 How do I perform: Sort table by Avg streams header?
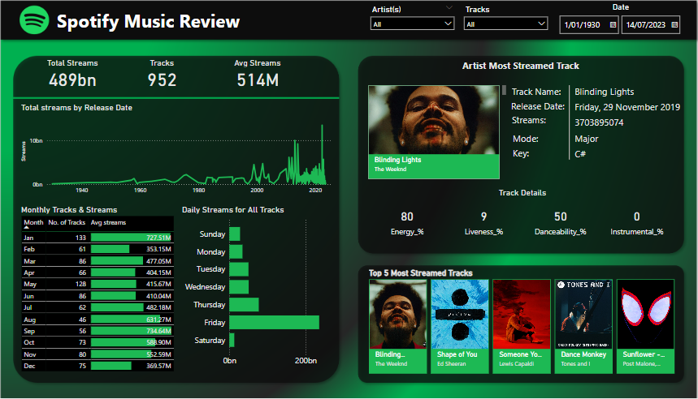click(x=108, y=222)
